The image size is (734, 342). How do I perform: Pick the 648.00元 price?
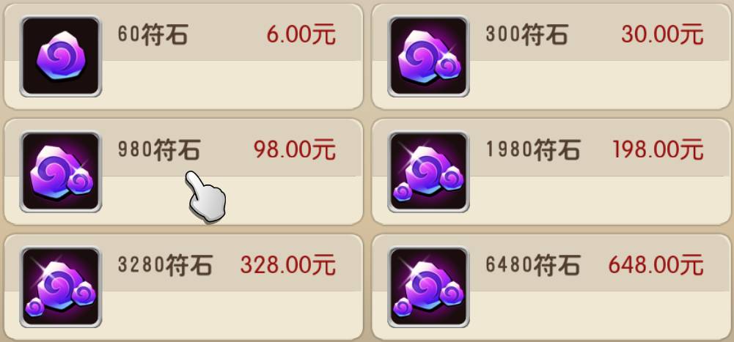coord(656,265)
